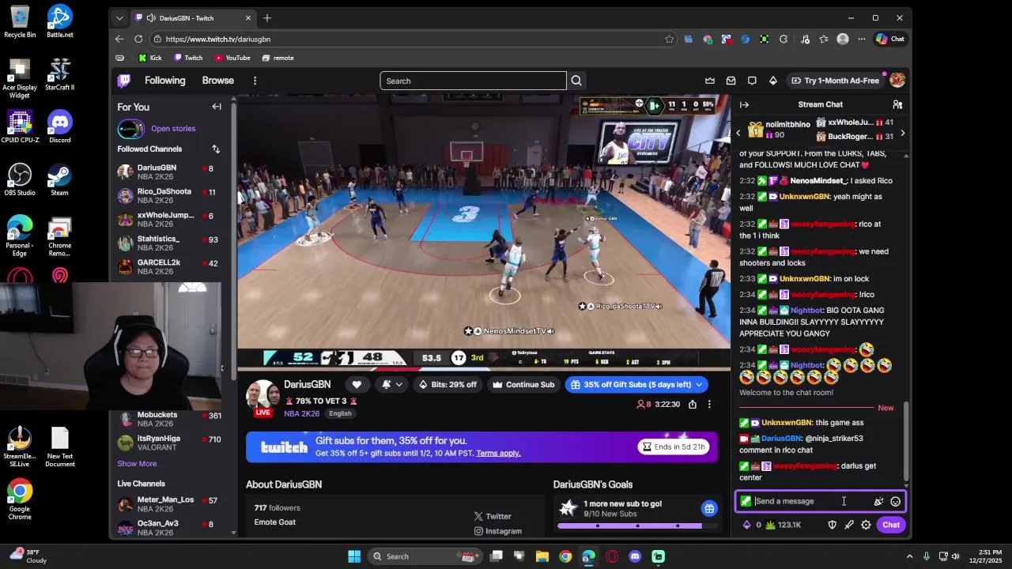Send message with the Chat button
The width and height of the screenshot is (1012, 569).
click(891, 525)
